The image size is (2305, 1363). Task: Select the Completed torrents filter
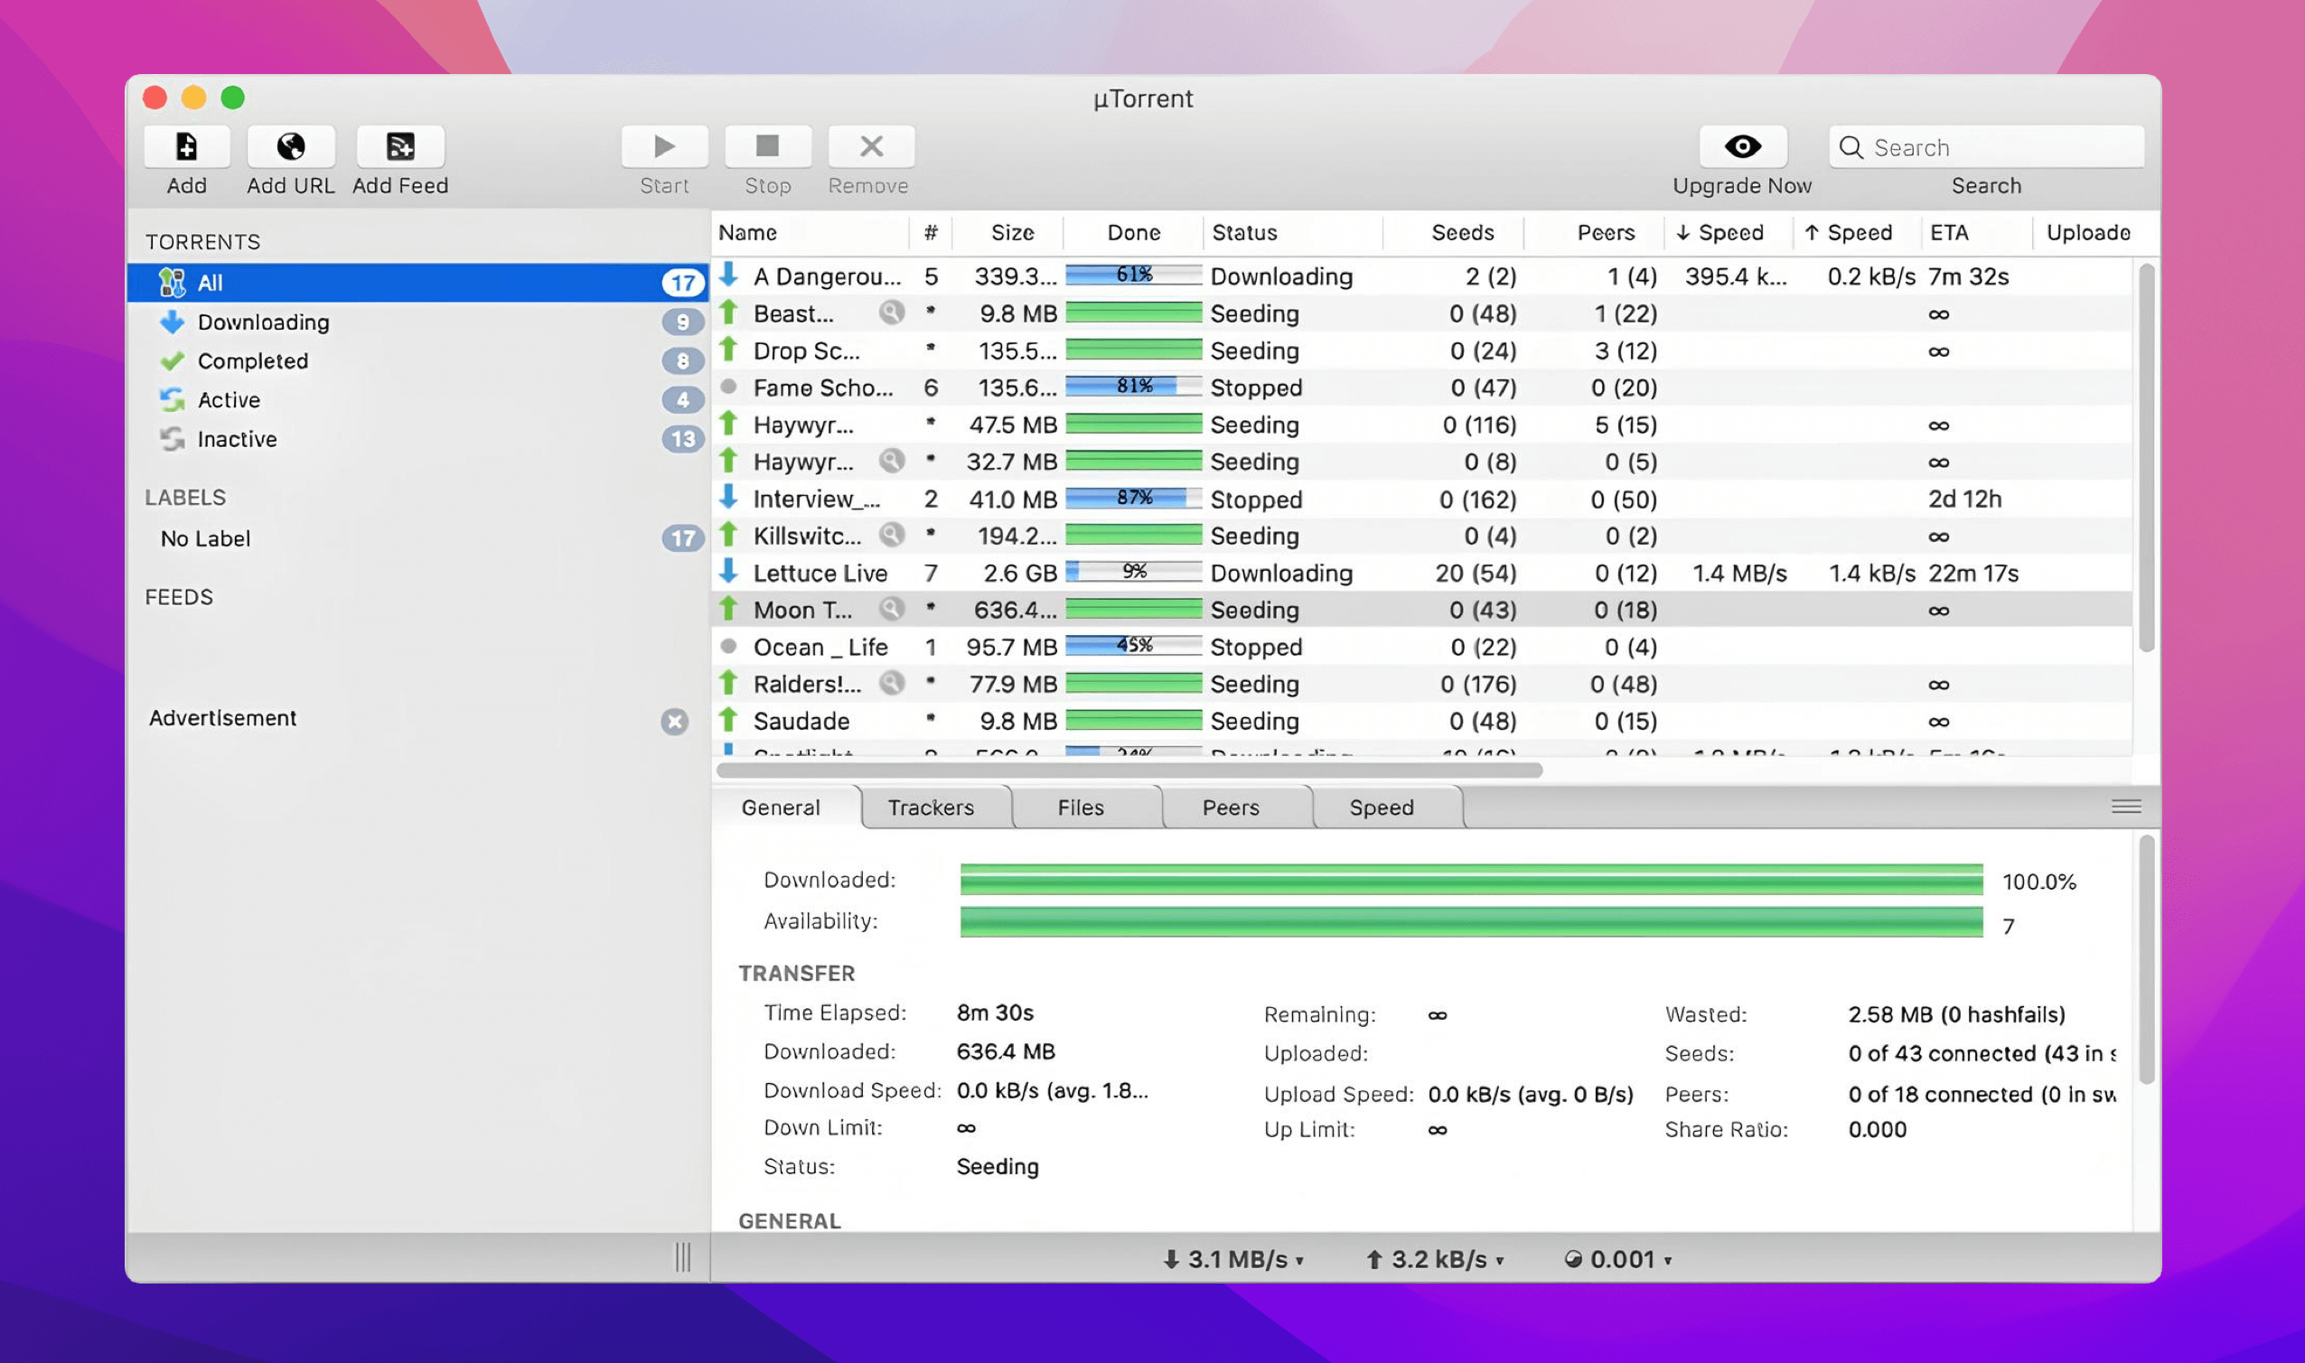tap(253, 361)
